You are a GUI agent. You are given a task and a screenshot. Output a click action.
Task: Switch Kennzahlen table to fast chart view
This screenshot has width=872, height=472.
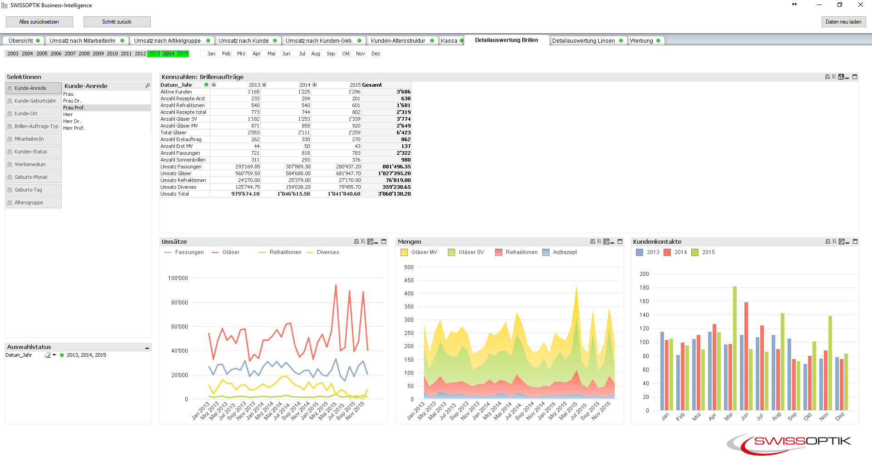click(x=841, y=77)
